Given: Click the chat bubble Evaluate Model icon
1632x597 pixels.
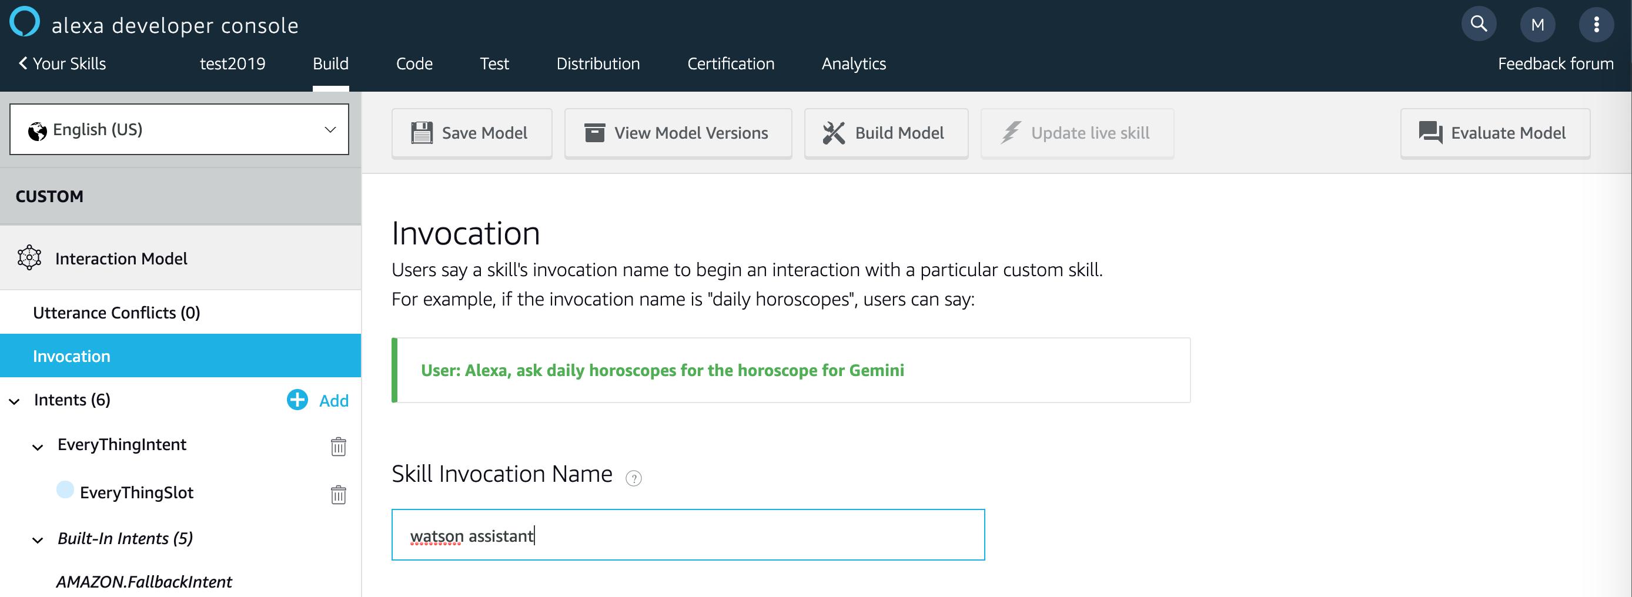Looking at the screenshot, I should 1430,132.
